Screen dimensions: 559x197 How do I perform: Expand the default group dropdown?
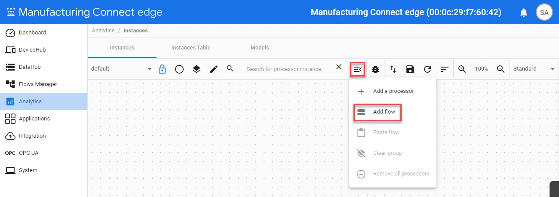(122, 69)
